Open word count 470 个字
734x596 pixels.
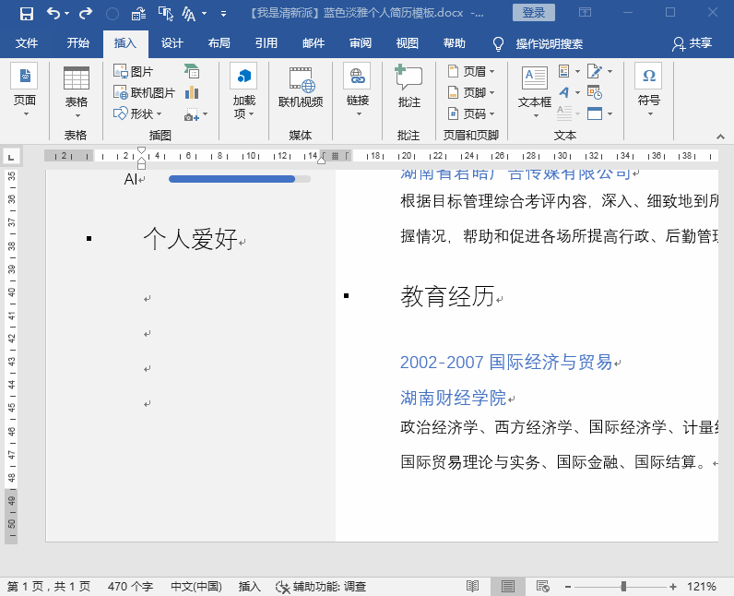coord(130,586)
